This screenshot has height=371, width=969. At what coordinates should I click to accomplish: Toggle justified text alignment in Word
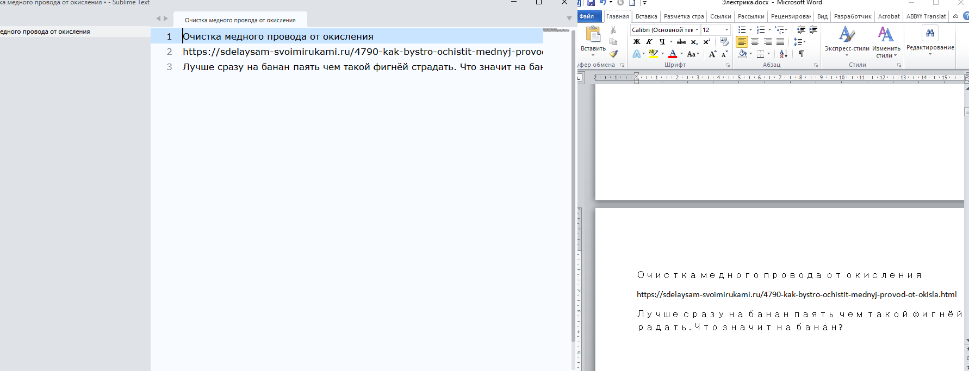click(780, 42)
